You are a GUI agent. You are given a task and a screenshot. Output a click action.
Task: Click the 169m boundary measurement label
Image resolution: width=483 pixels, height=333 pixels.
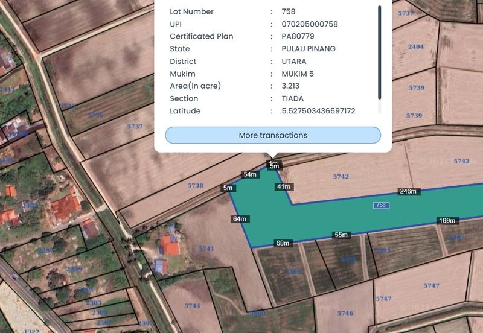click(447, 221)
